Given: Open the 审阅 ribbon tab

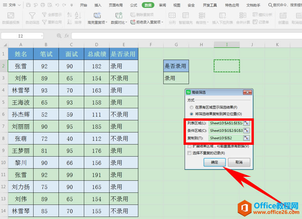Looking at the screenshot, I should (163, 5).
